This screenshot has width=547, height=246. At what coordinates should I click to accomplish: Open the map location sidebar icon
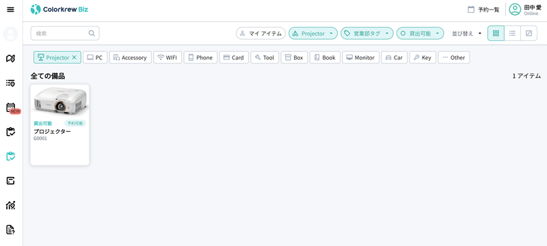[x=10, y=59]
